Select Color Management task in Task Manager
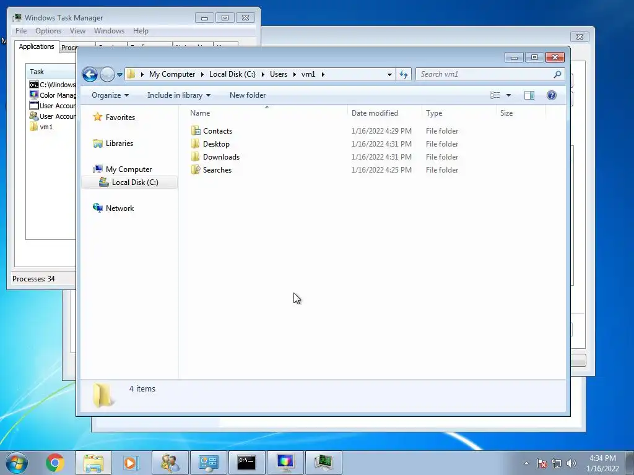Screen dimensions: 634x475 pyautogui.click(x=52, y=95)
